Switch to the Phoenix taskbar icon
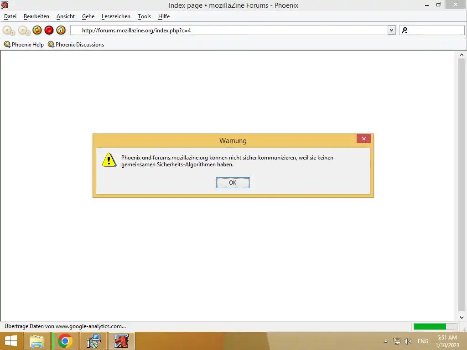Viewport: 467px width, 350px height. (x=122, y=341)
